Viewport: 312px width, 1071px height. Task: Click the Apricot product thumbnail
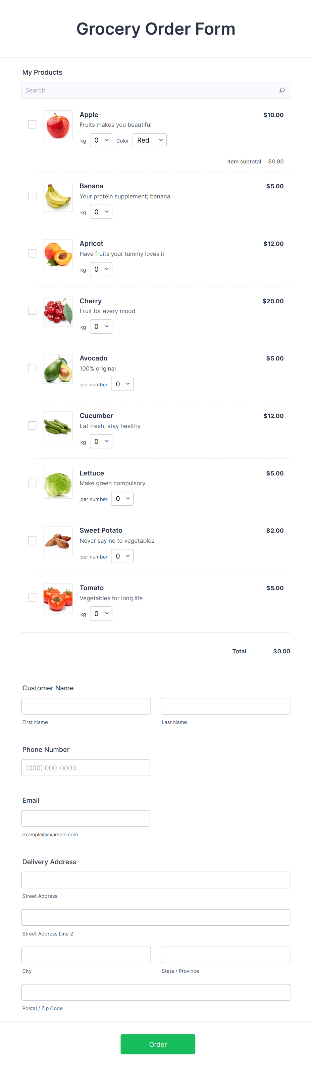click(57, 254)
